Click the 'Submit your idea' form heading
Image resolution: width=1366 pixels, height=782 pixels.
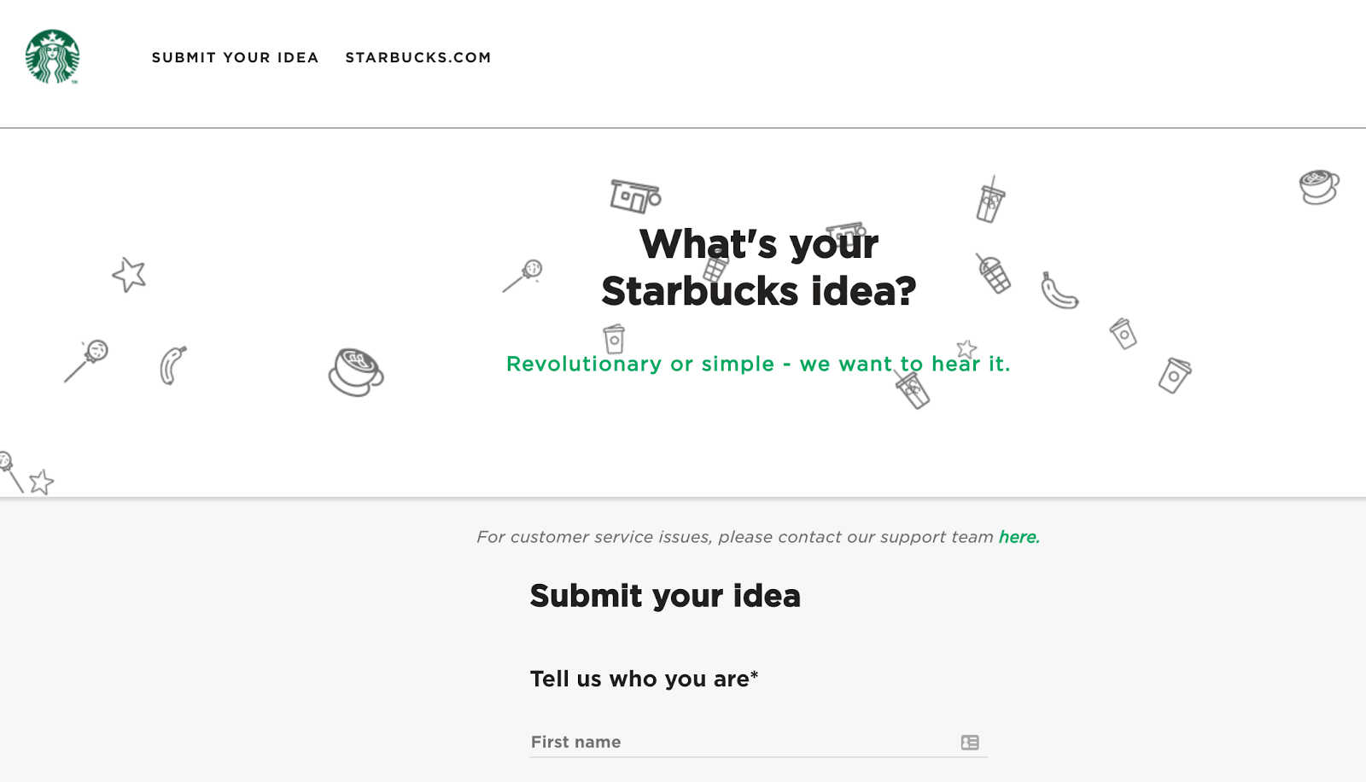pyautogui.click(x=665, y=596)
